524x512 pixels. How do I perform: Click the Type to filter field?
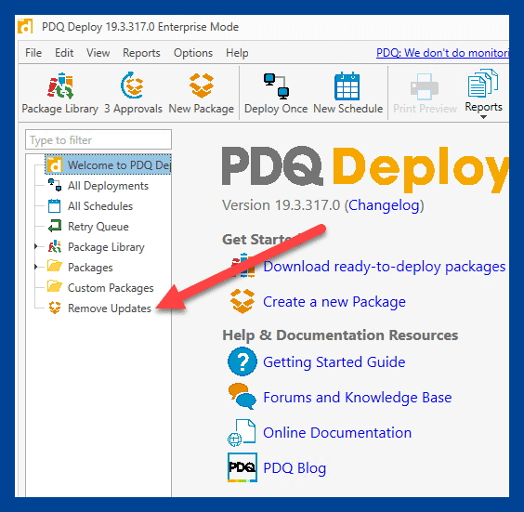click(x=98, y=139)
